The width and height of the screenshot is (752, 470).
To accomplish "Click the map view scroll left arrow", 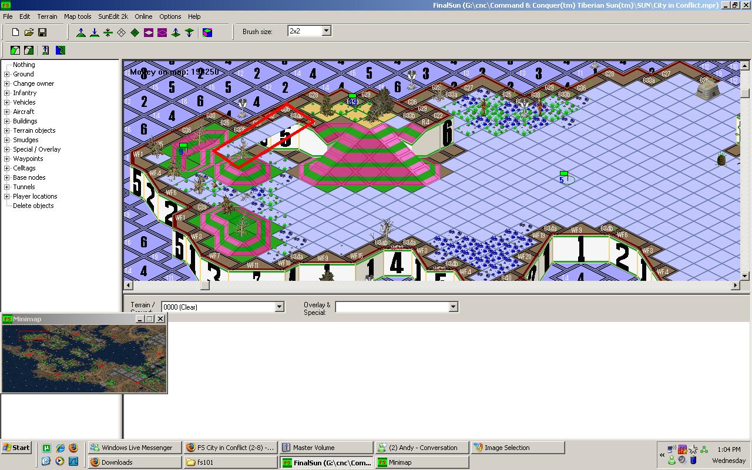I will click(x=129, y=286).
